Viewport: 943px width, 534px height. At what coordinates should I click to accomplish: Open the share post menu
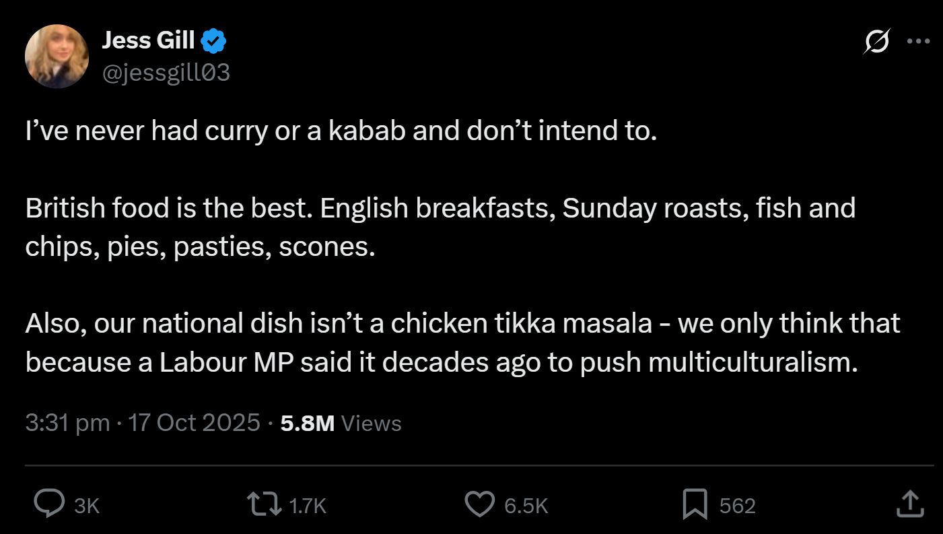coord(909,505)
